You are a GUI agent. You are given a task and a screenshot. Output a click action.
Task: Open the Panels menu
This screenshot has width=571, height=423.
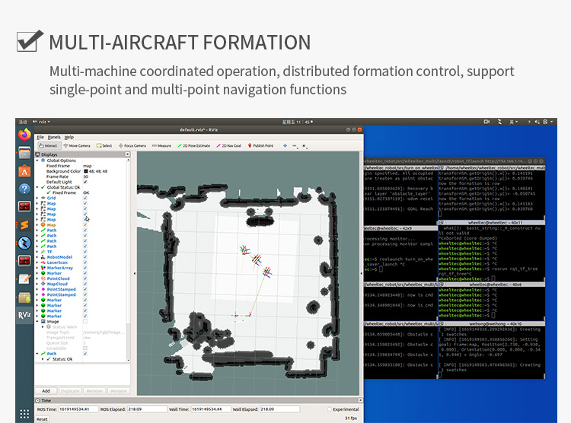coord(54,137)
